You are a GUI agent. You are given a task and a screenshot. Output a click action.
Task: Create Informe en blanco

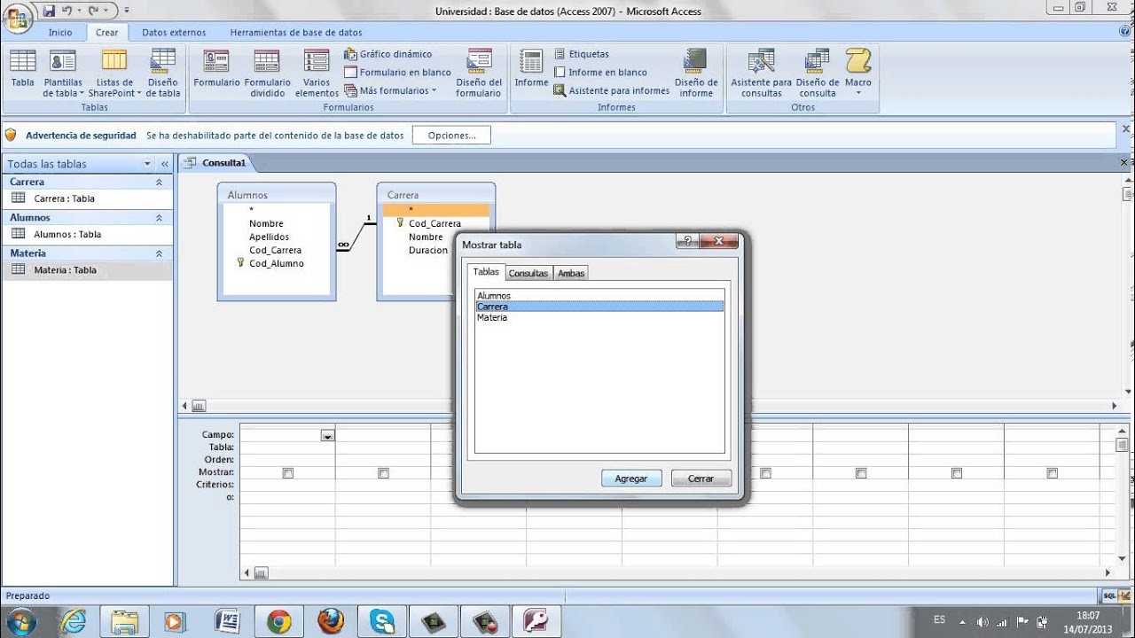(x=600, y=73)
